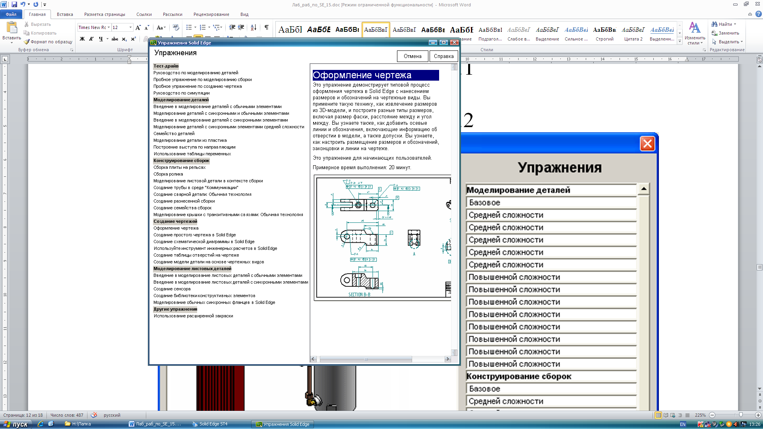Click the Redo icon in quick access toolbar
This screenshot has width=763, height=429.
pyautogui.click(x=36, y=4)
